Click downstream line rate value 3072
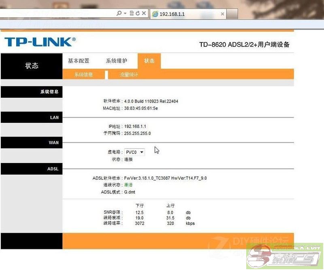 point(140,223)
